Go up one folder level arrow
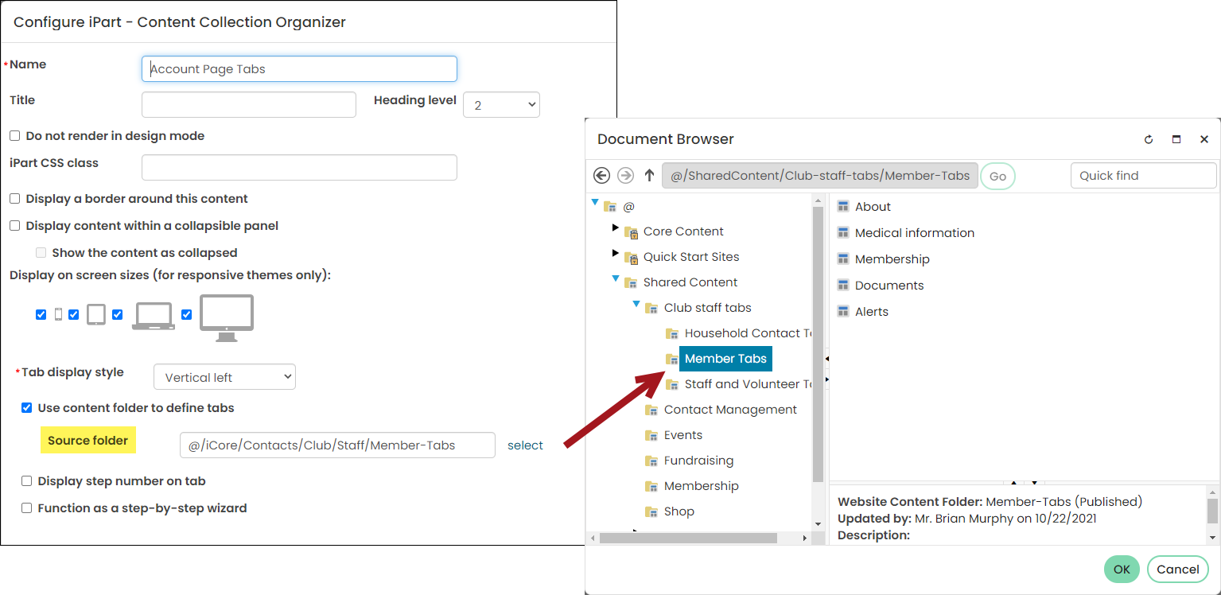 pos(649,176)
